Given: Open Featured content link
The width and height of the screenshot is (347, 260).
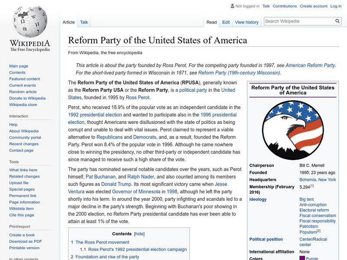Looking at the screenshot, I should click(25, 79).
